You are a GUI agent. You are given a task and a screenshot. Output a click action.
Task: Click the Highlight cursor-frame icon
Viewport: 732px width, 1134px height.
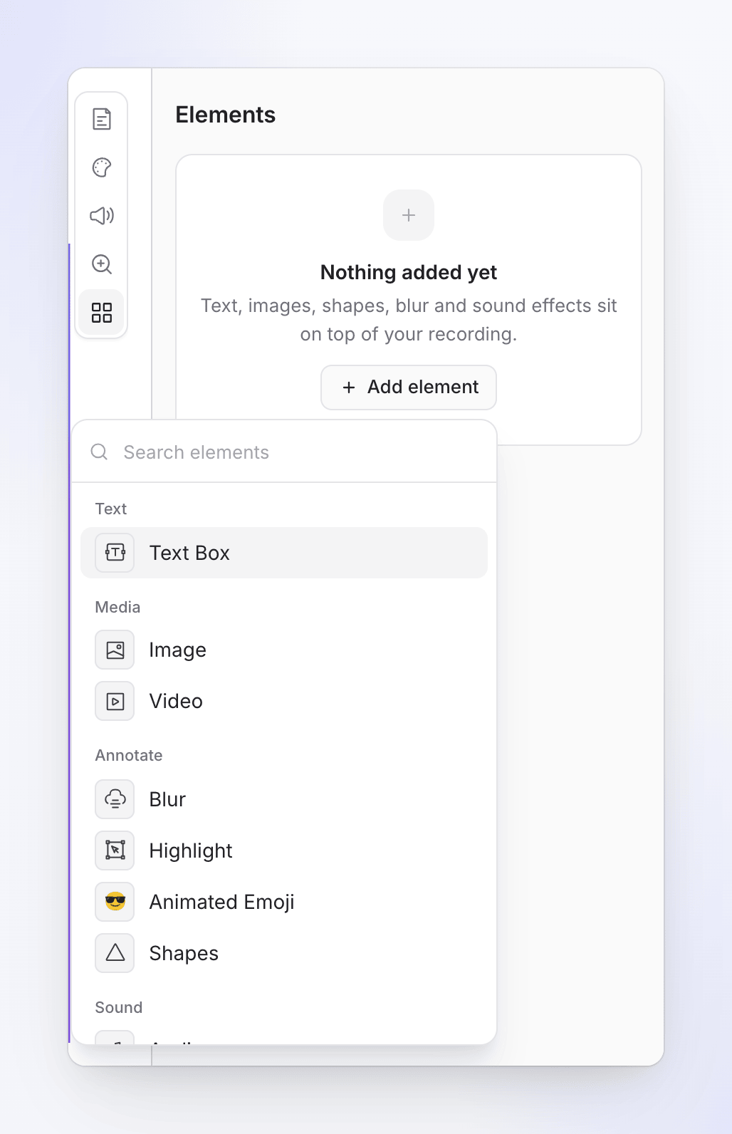[115, 850]
